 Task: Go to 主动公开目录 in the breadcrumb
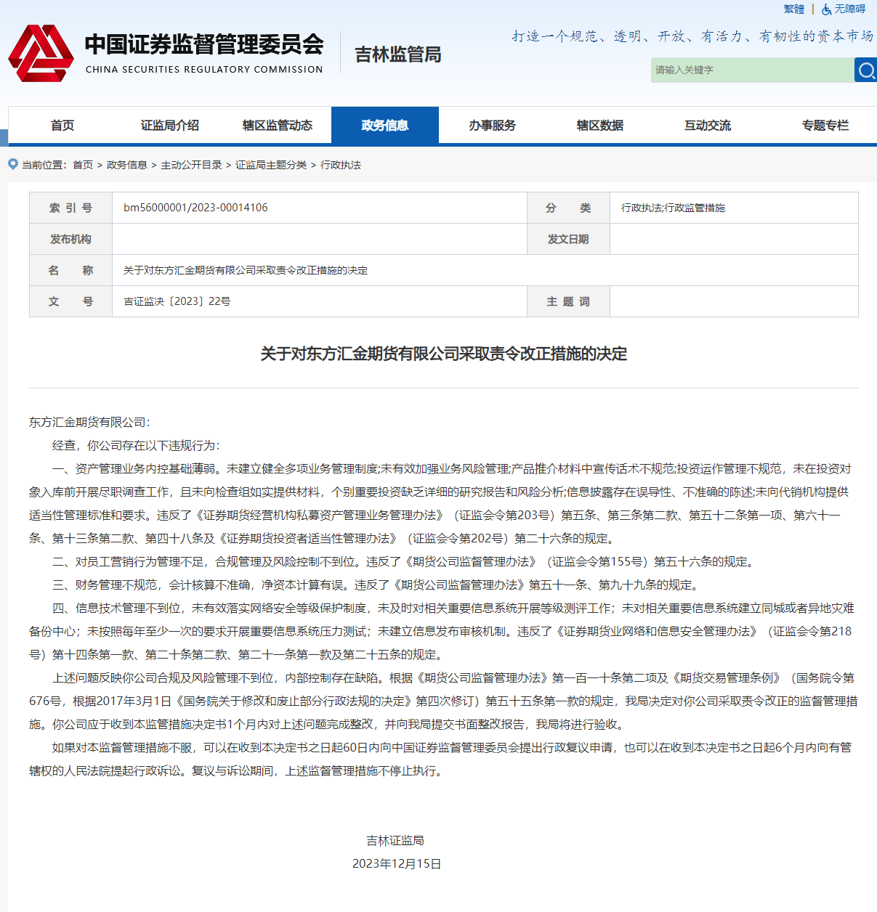(191, 165)
